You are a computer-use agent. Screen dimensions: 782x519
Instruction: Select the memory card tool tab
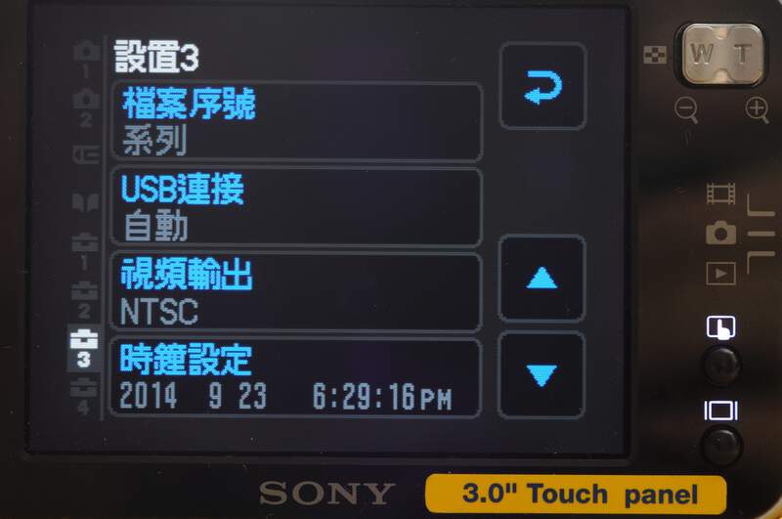click(86, 154)
